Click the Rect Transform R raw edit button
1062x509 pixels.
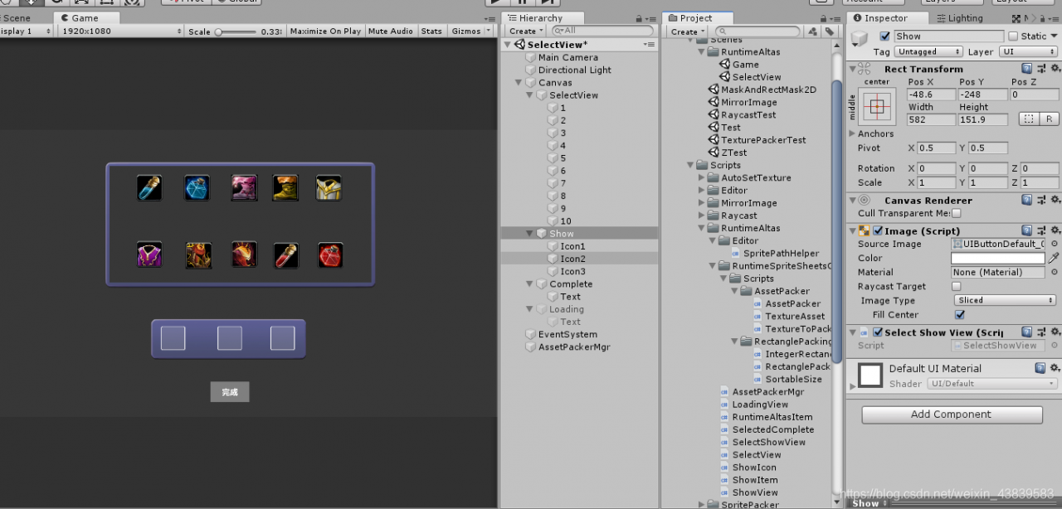1049,119
